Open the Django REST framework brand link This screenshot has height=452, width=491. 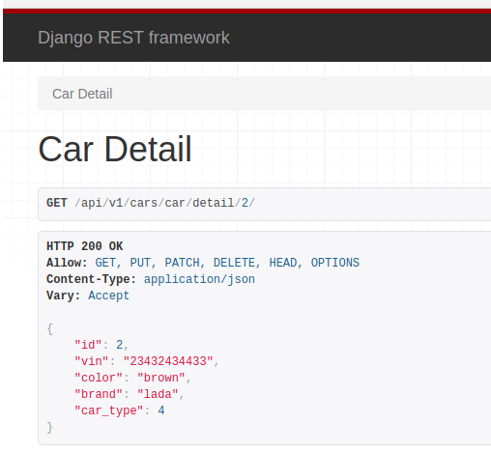point(133,38)
